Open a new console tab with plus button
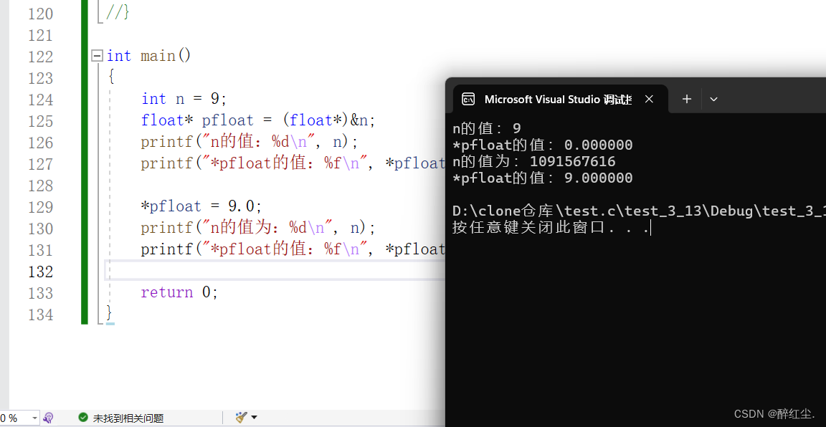The height and width of the screenshot is (427, 826). pos(686,99)
